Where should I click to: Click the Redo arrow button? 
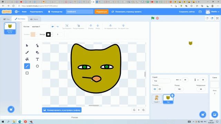57,27
